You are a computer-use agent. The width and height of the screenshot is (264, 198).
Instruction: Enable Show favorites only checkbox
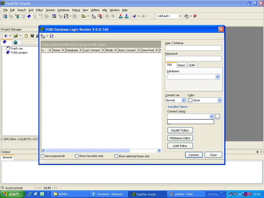pos(77,156)
